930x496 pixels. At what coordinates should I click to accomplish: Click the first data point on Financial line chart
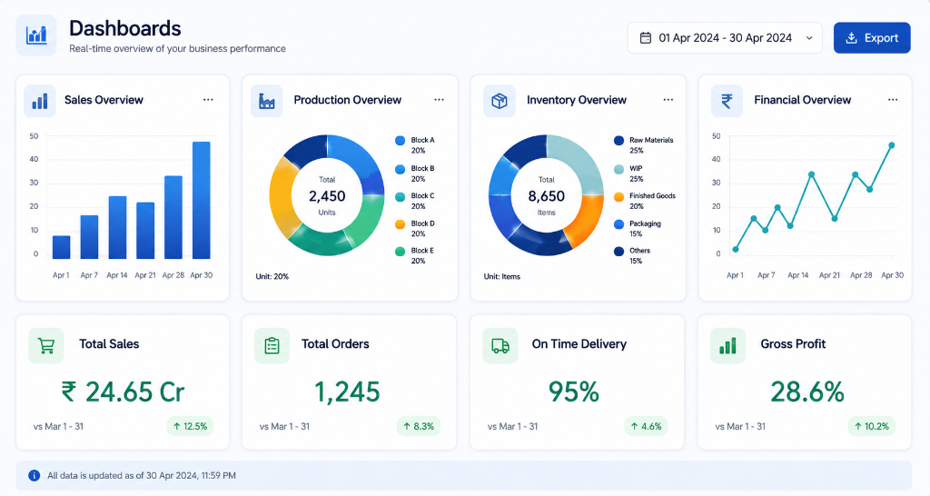click(736, 249)
